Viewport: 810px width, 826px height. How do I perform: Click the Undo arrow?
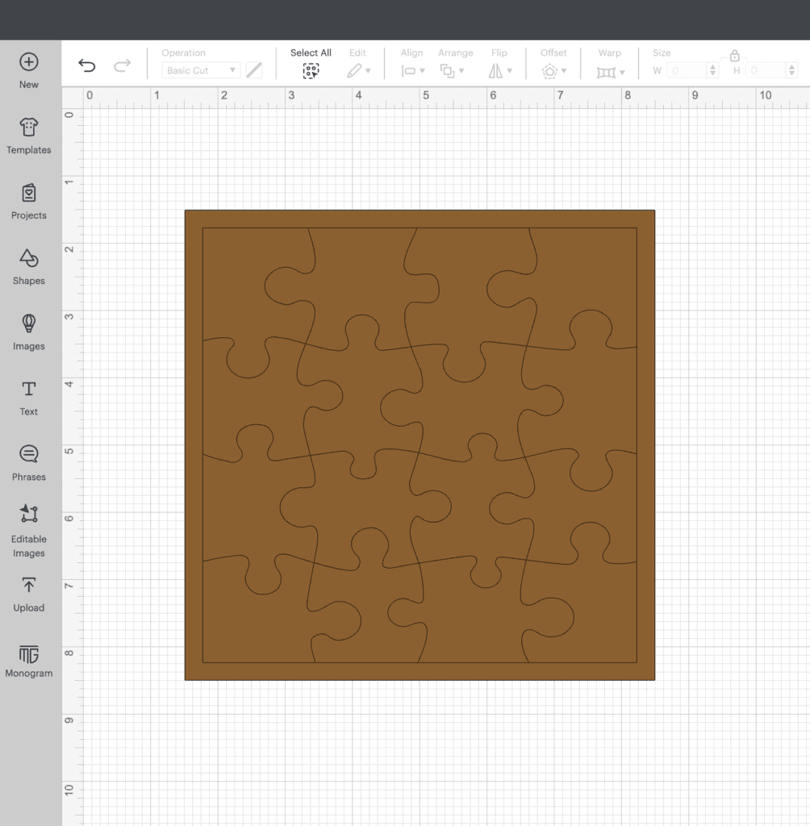(x=87, y=66)
